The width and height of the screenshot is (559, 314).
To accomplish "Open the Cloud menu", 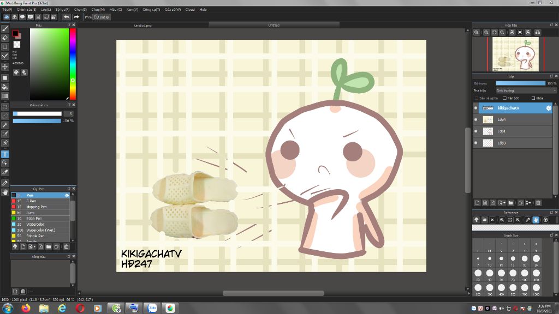I will click(x=190, y=10).
